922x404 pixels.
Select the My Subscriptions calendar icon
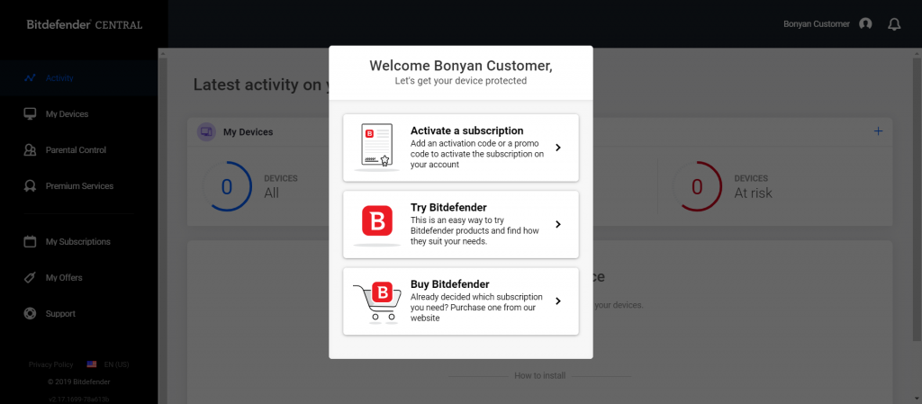[x=30, y=241]
